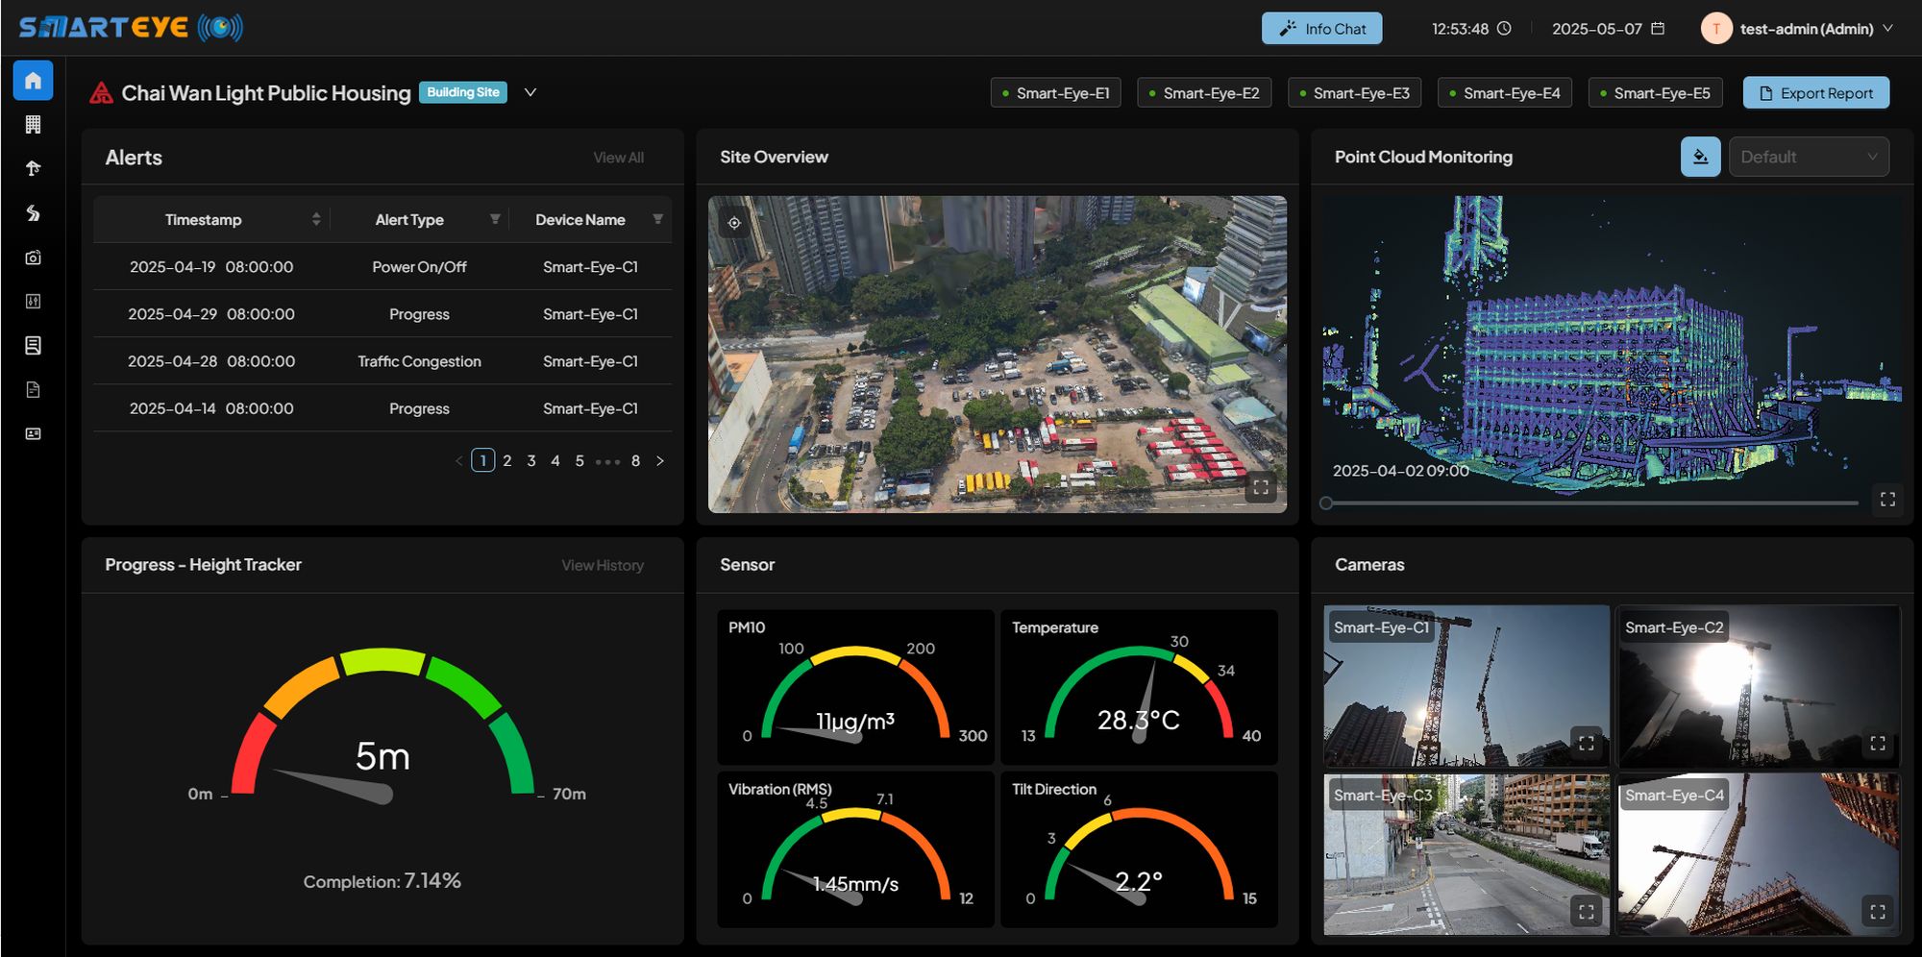Viewport: 1922px width, 957px height.
Task: Click the paint bucket color mode icon
Action: coord(1700,157)
